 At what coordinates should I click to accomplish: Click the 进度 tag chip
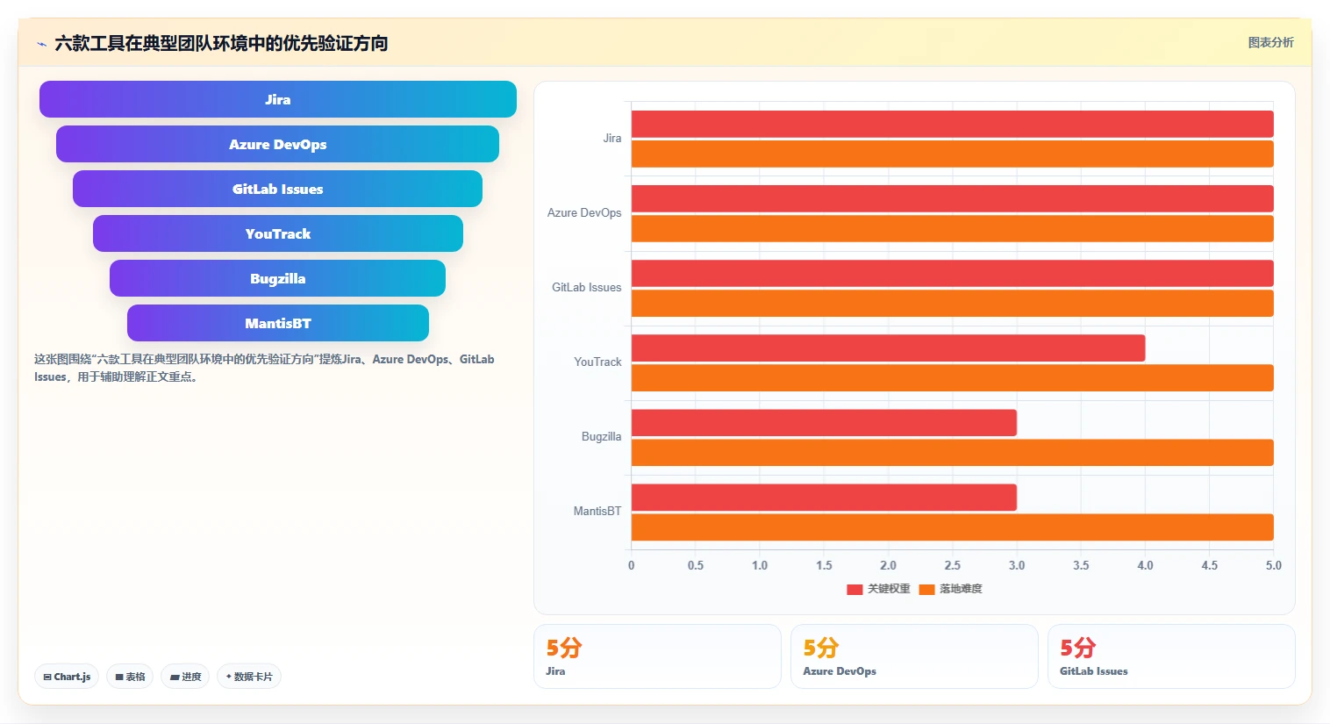click(185, 677)
